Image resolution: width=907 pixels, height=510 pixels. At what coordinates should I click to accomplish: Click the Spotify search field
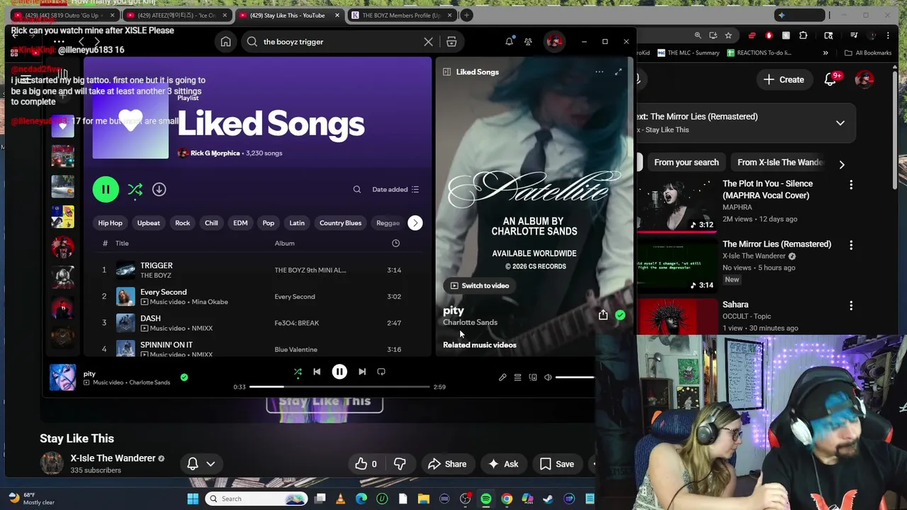click(340, 42)
